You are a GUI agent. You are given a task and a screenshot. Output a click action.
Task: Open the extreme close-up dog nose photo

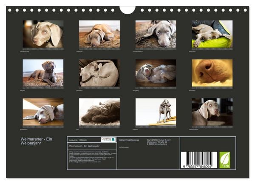coord(212,73)
